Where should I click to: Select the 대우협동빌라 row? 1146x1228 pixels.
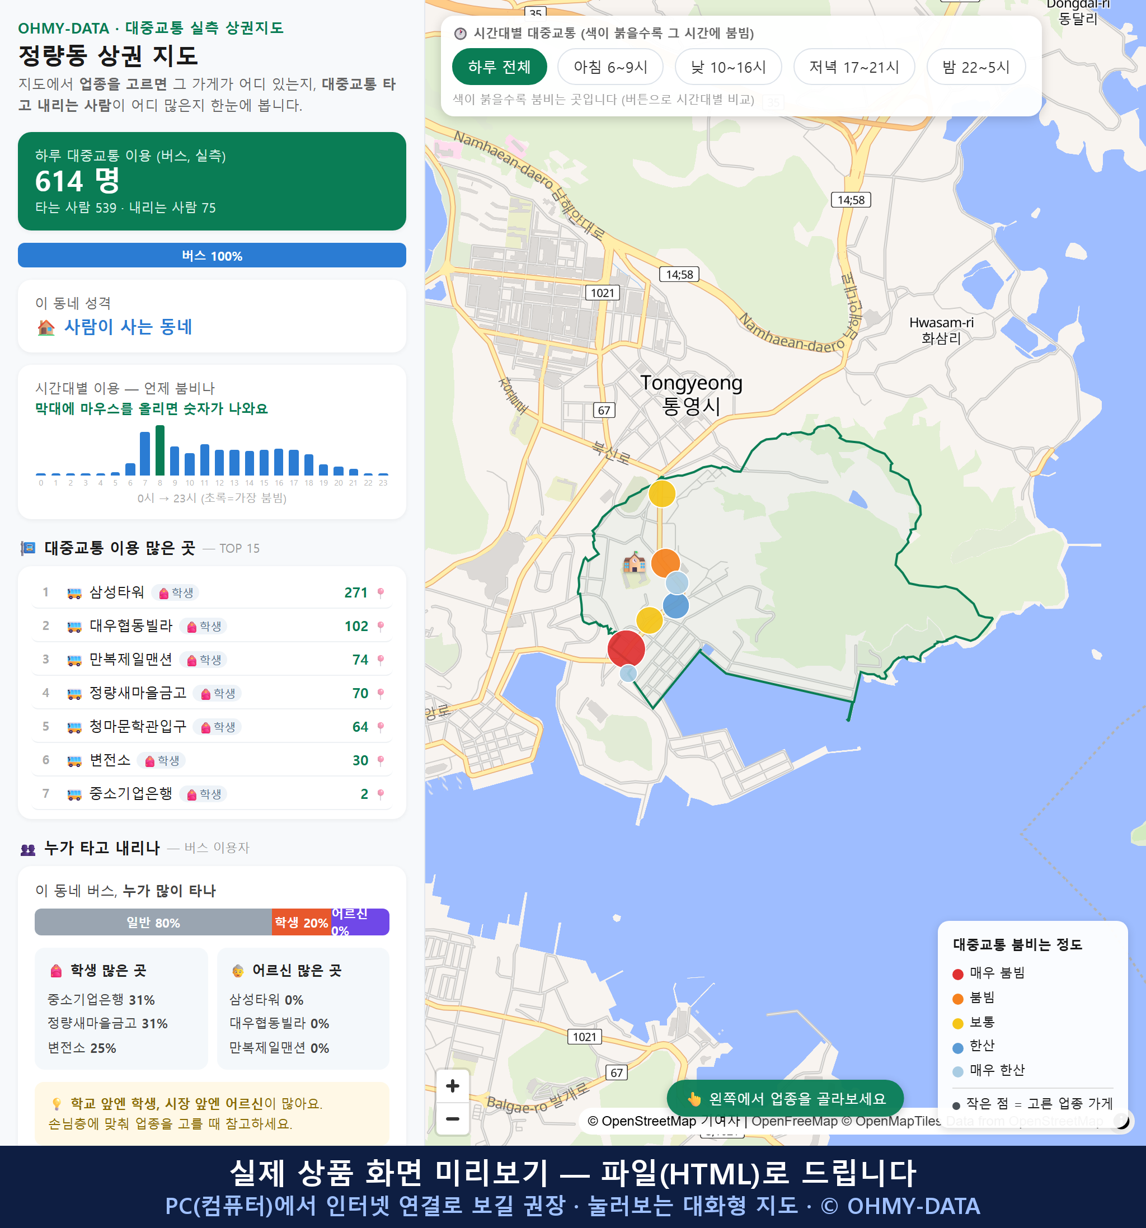tap(212, 627)
